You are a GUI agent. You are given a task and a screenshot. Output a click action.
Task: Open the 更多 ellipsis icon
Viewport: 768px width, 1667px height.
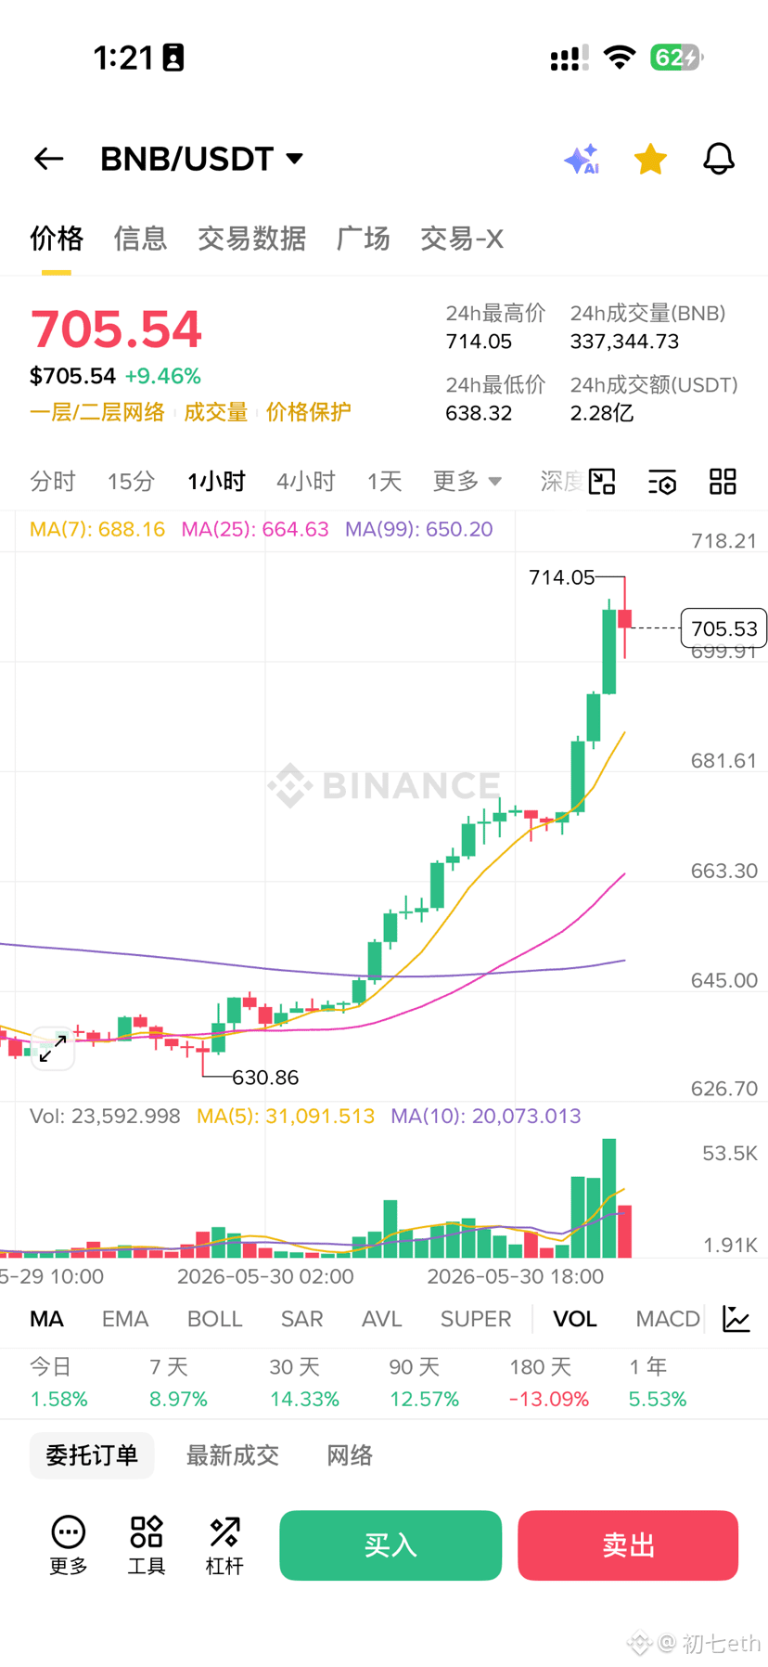(69, 1544)
